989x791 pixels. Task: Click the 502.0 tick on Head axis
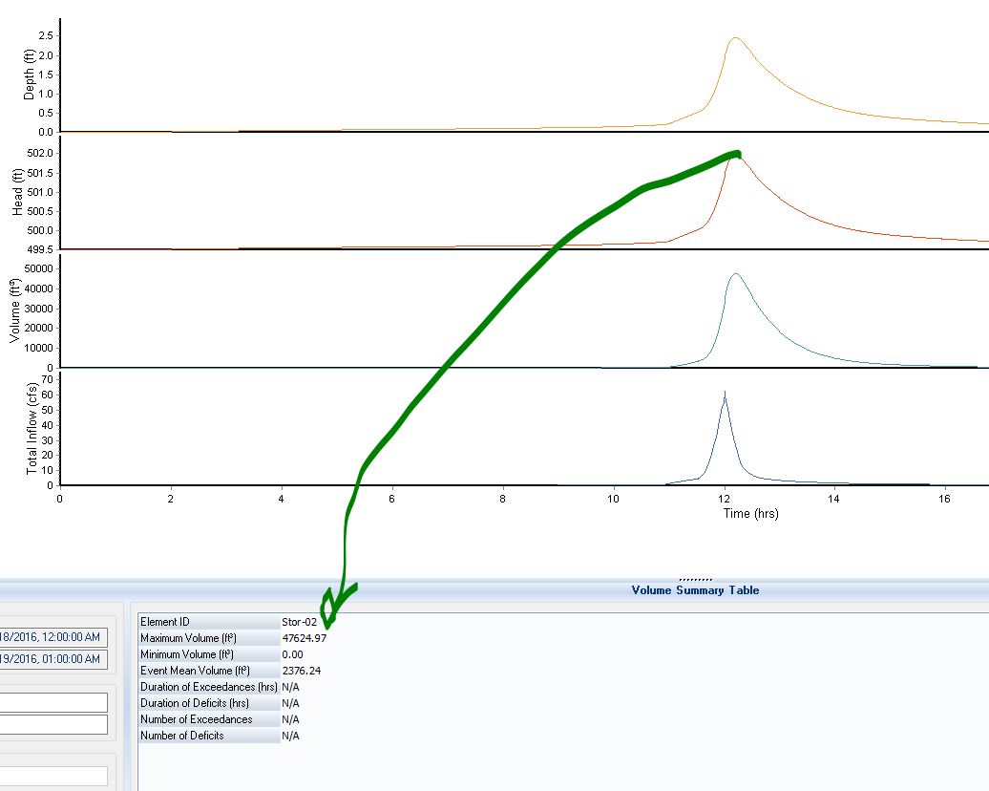pos(40,154)
